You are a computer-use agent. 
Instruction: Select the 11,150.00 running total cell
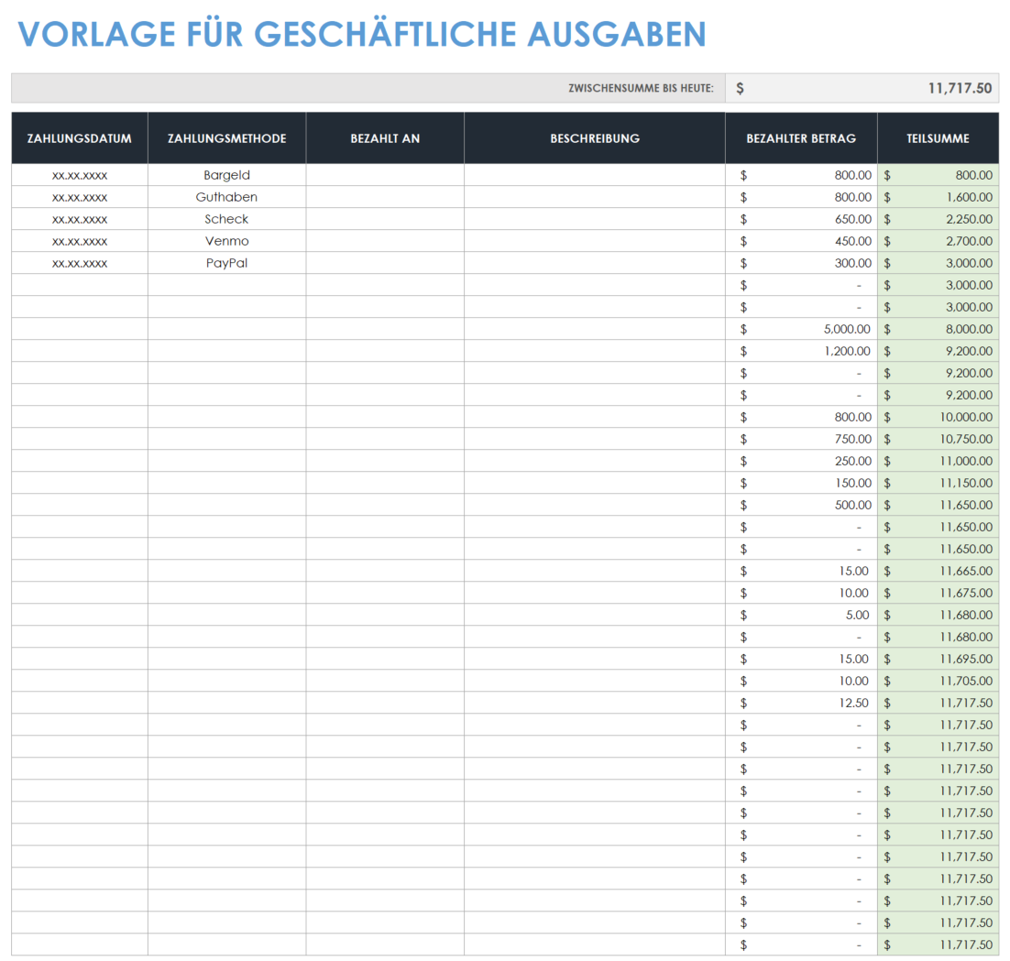938,483
